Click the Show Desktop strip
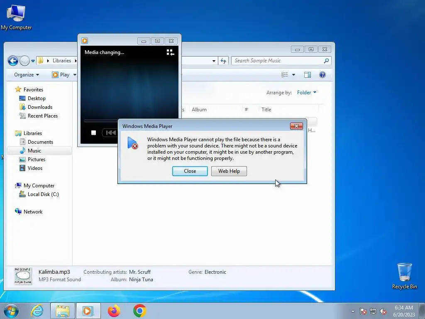Image resolution: width=425 pixels, height=319 pixels. point(422,311)
